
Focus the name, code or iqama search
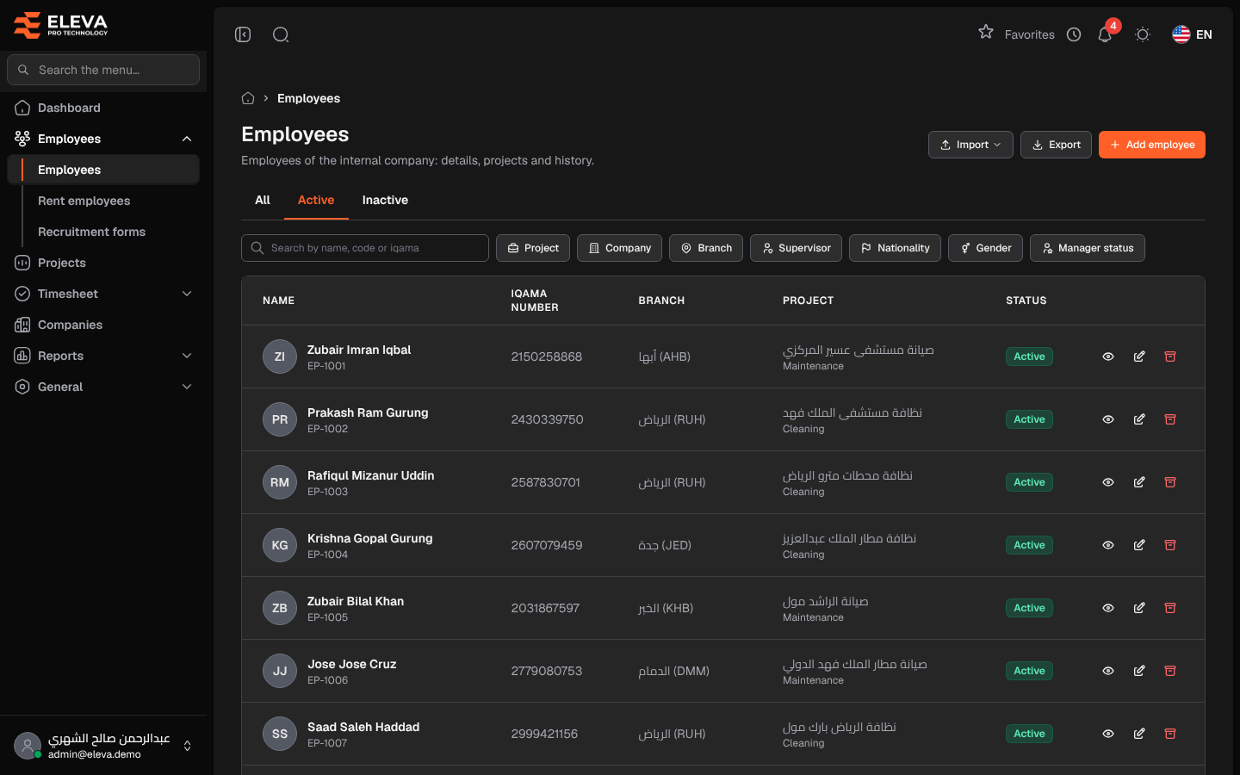pyautogui.click(x=365, y=248)
